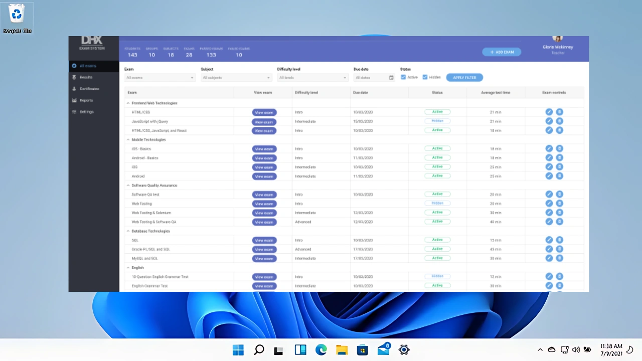Delete the 10-Question English Grammar Test

click(559, 276)
